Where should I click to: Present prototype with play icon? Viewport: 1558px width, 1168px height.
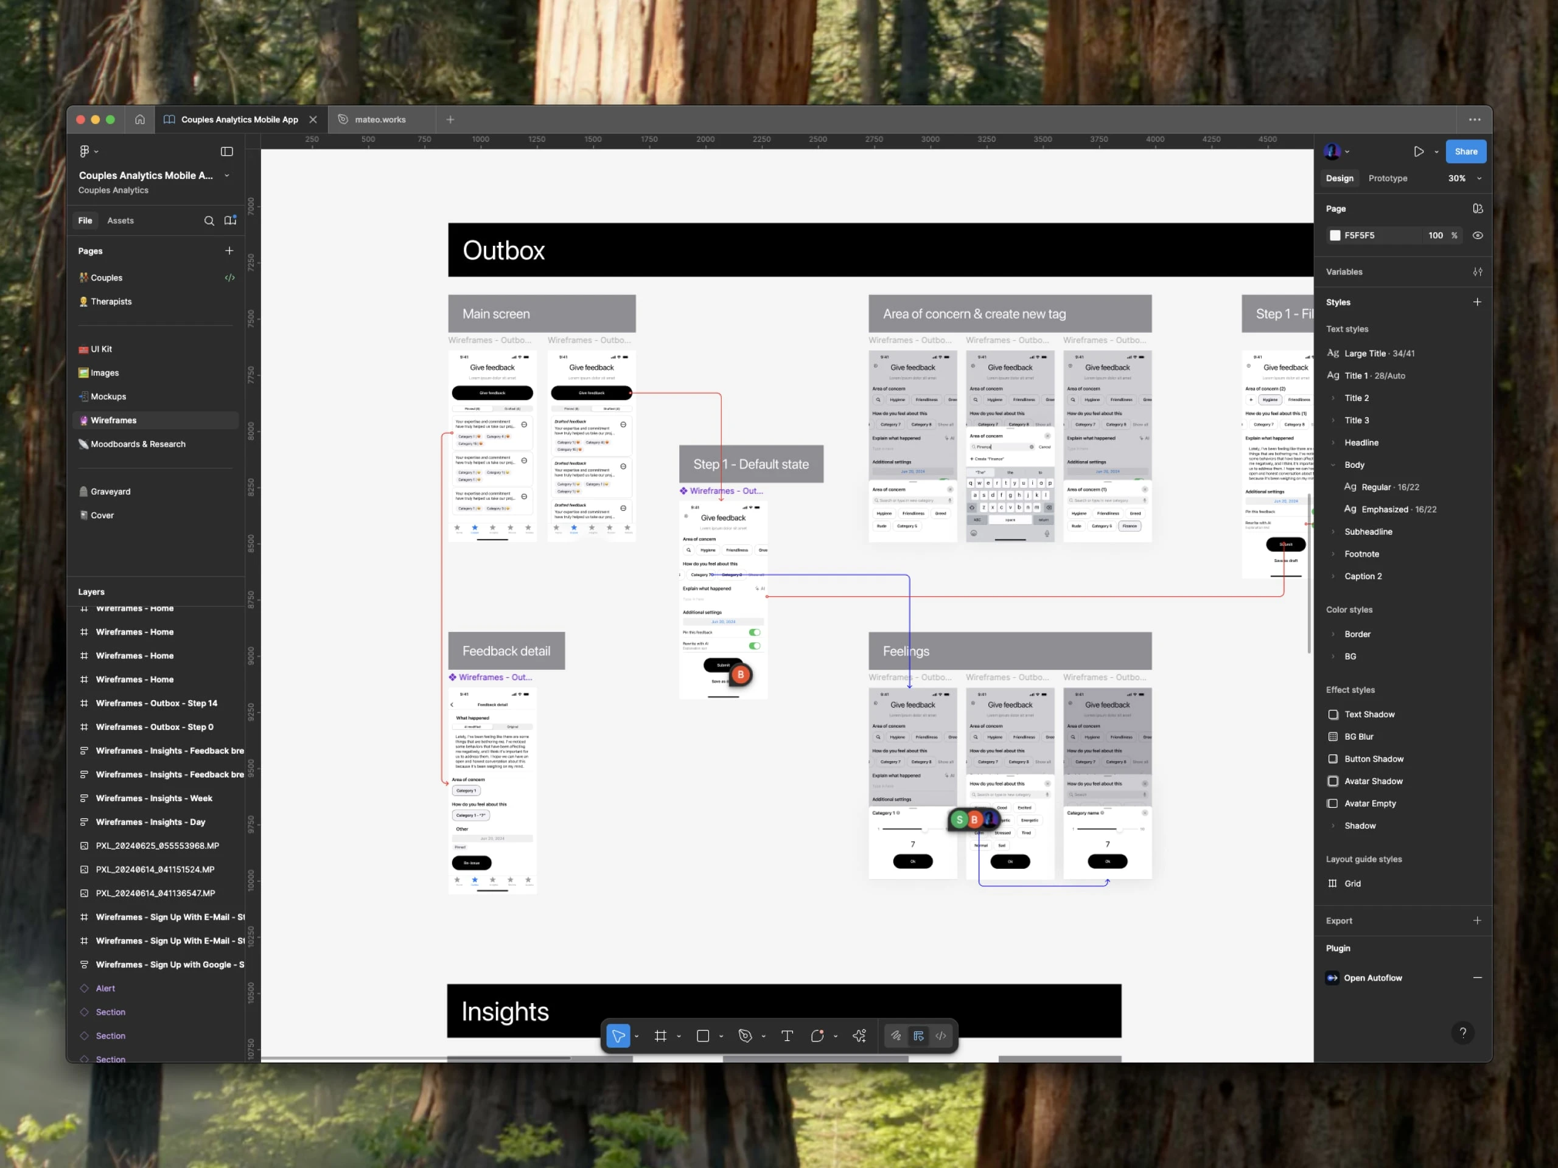pyautogui.click(x=1419, y=151)
